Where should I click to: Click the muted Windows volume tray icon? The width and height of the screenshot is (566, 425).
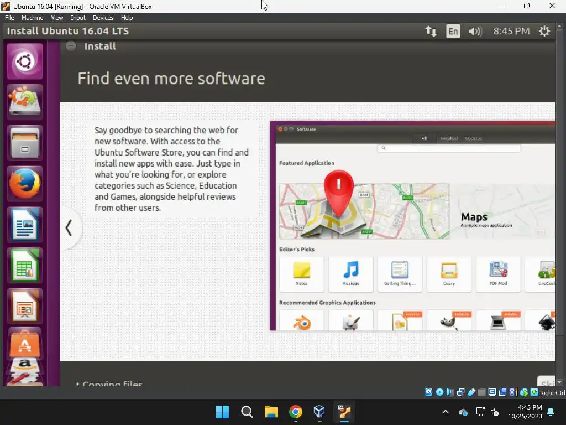[495, 412]
